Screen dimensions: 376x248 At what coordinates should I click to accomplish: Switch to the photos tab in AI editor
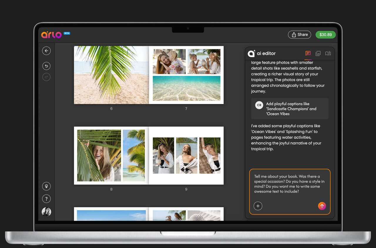click(x=318, y=53)
